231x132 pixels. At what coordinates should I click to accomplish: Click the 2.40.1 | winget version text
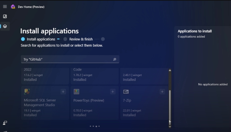pos(132,75)
